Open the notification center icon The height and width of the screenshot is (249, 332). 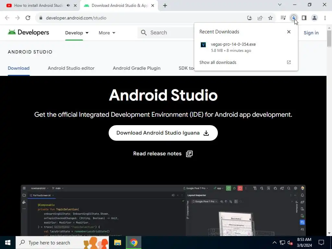pos(321,243)
